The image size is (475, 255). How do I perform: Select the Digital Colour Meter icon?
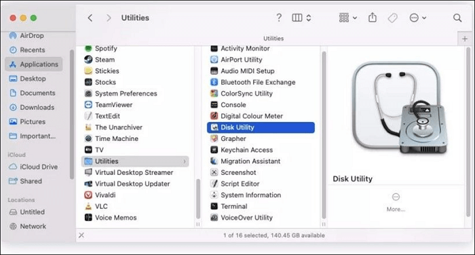[214, 116]
